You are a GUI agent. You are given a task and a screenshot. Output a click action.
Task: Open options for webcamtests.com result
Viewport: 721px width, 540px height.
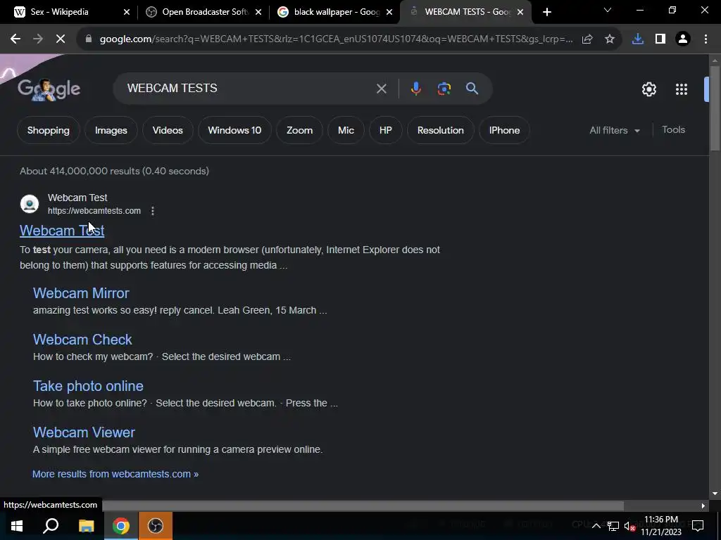coord(153,211)
